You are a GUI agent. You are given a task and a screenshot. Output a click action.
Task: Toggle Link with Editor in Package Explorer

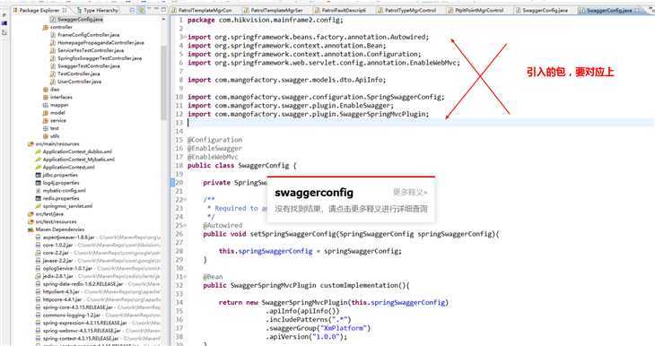(x=142, y=10)
